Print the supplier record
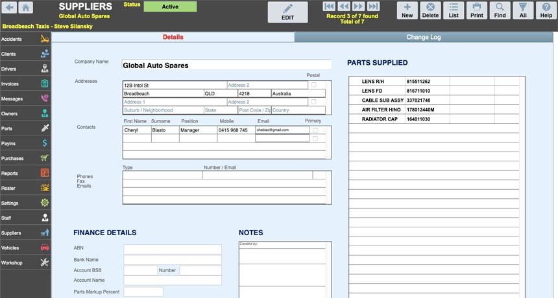Viewport: 558px width, 298px height. pyautogui.click(x=476, y=10)
